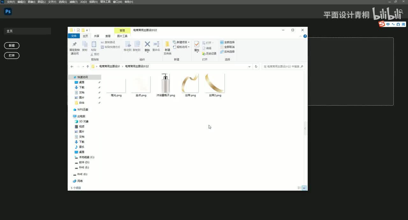
Task: Switch to the Picture Tools (图片工具) tab
Action: [122, 36]
